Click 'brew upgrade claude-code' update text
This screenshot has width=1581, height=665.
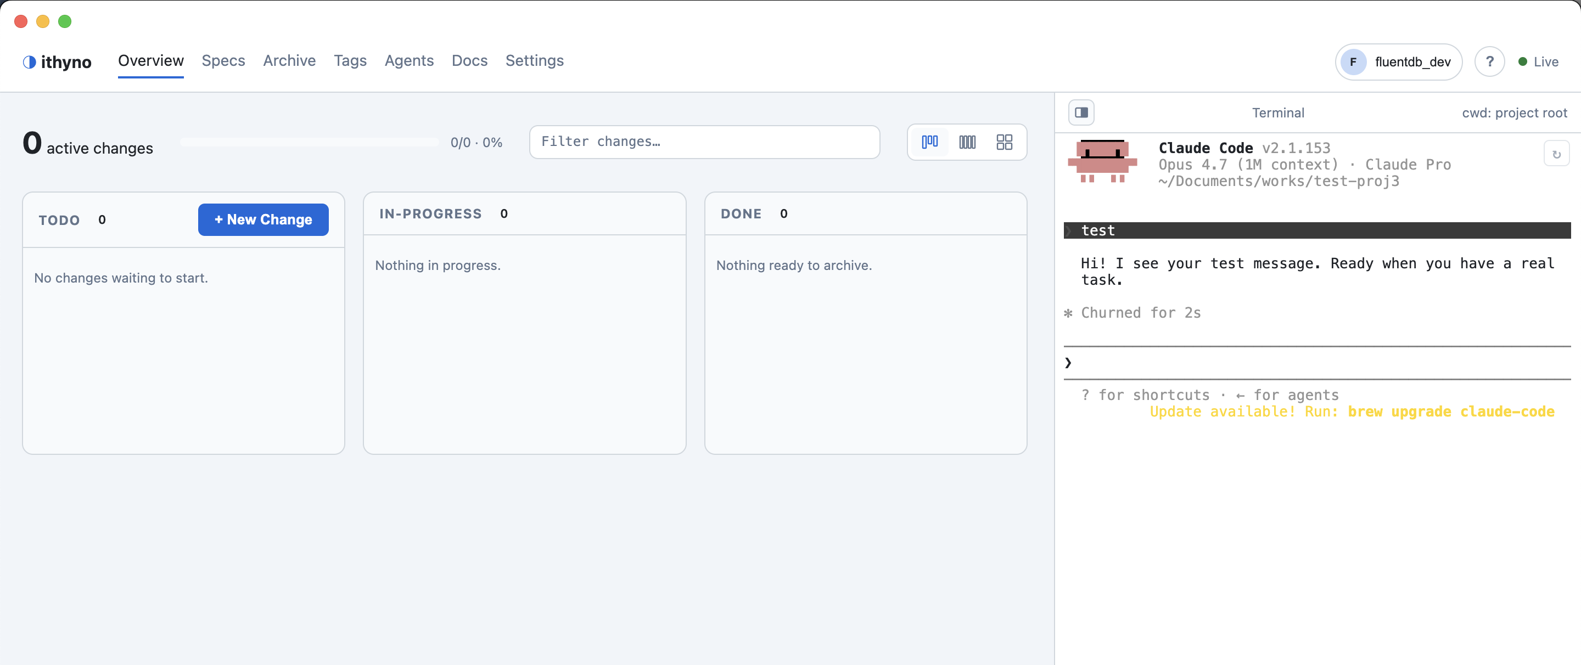(x=1451, y=412)
